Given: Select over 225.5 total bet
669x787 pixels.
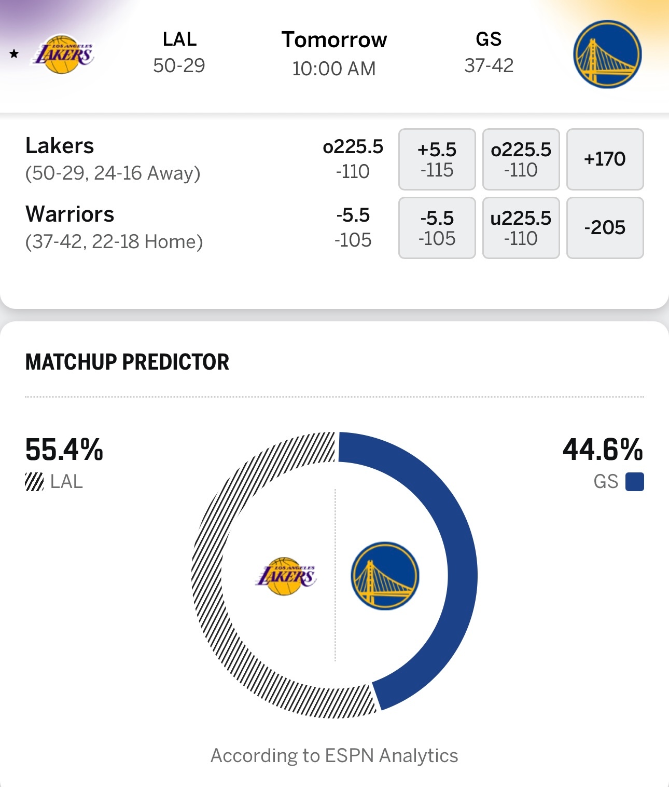Looking at the screenshot, I should [521, 159].
